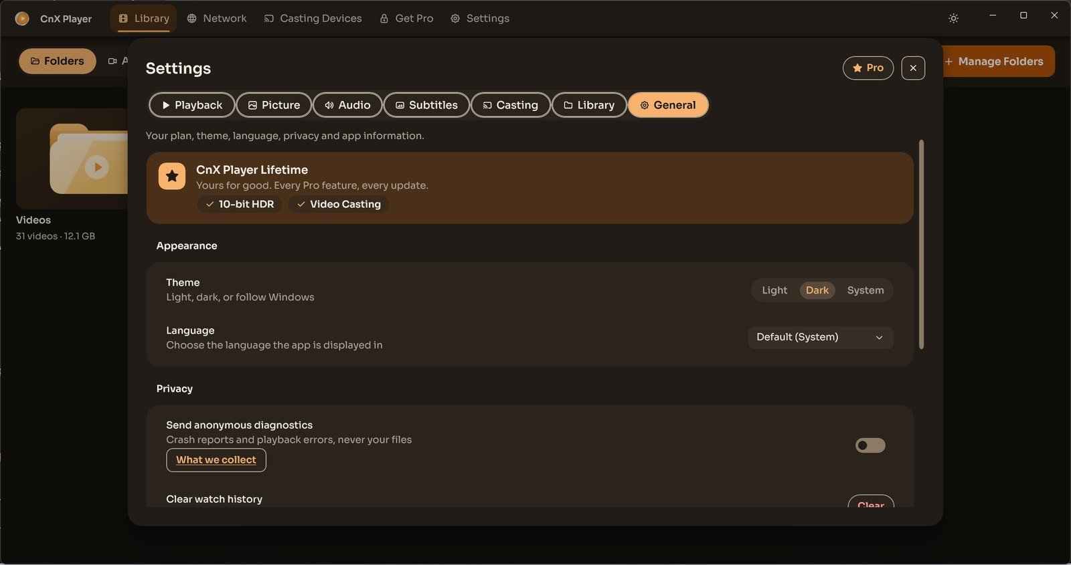Maximize the CnX Player window
1071x565 pixels.
1023,15
